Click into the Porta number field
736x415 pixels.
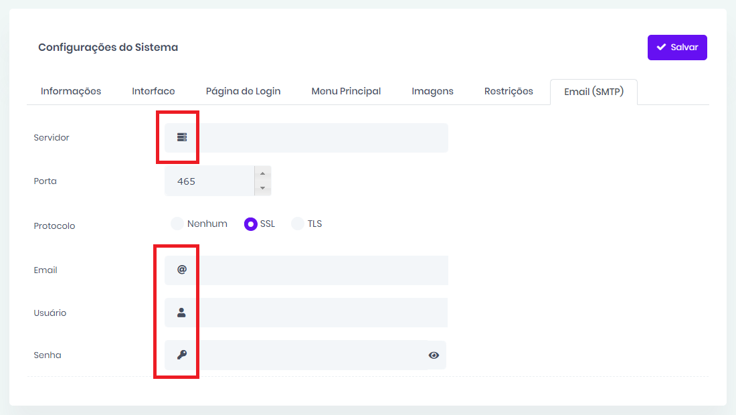[x=209, y=181]
